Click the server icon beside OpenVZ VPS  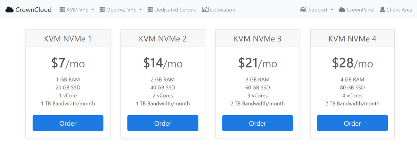pos(102,10)
